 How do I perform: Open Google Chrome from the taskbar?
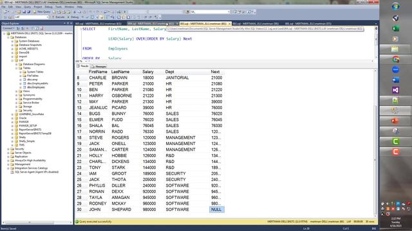[x=395, y=59]
